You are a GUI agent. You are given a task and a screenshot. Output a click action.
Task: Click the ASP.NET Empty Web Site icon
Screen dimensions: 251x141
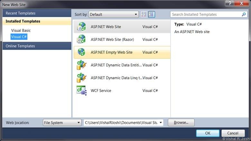pos(81,52)
